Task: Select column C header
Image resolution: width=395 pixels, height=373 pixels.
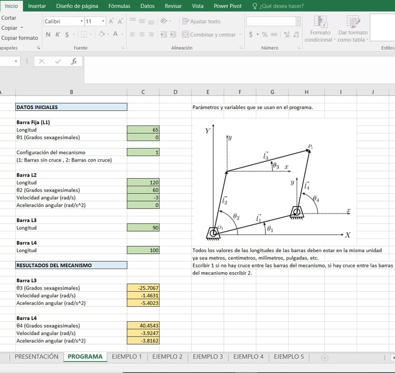Action: pos(143,92)
